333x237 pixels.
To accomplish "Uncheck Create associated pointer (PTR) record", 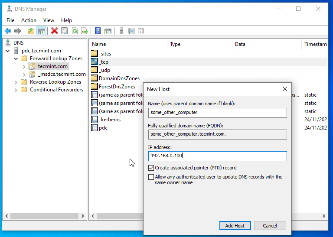I will [151, 168].
